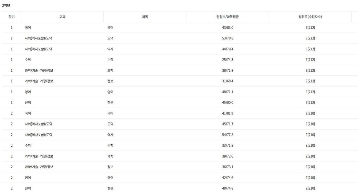Click the 학기 column header
Image resolution: width=358 pixels, height=193 pixels.
click(11, 17)
